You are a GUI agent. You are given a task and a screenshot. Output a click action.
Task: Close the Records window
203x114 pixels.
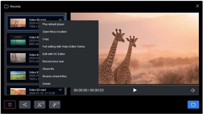click(197, 6)
